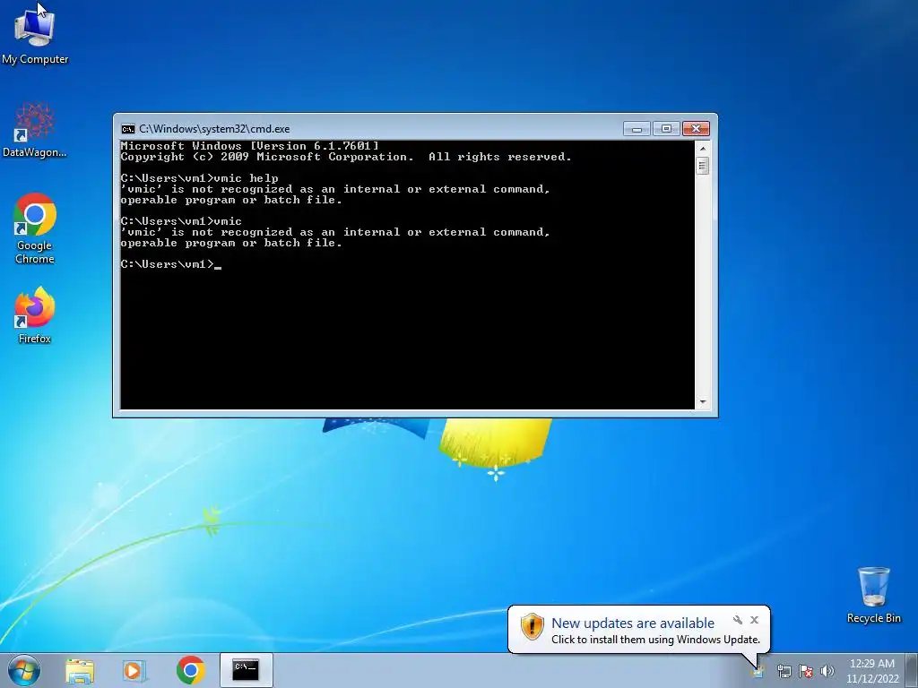Select the cmd.exe taskbar button
Screen dimensions: 918x688
click(x=246, y=670)
